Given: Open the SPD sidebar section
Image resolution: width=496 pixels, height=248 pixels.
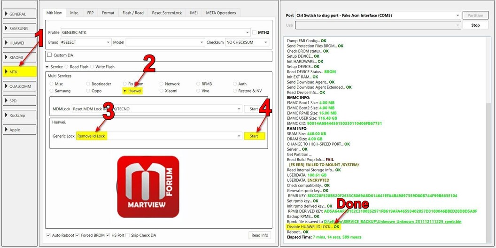Looking at the screenshot, I should [19, 101].
